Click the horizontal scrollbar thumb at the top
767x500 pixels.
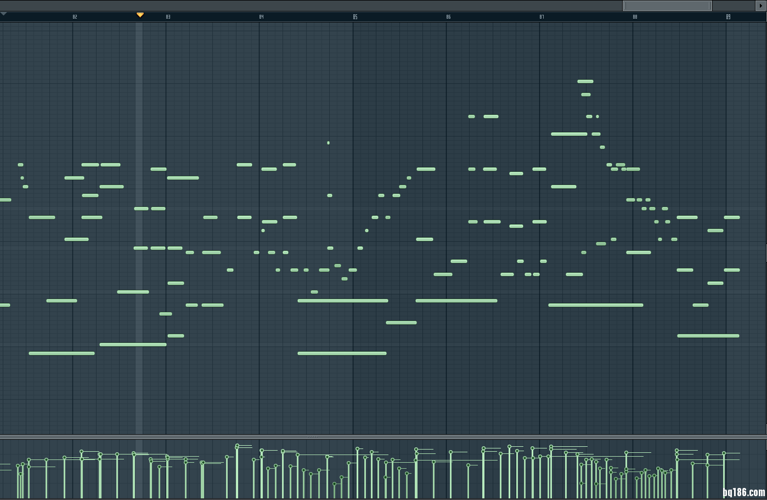(x=667, y=5)
